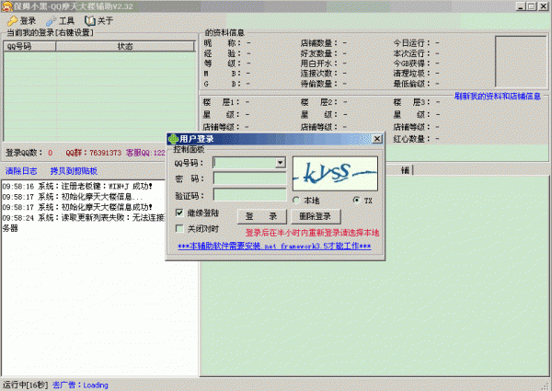Enable the 关闭对时 checkbox
The image size is (552, 391).
[179, 229]
